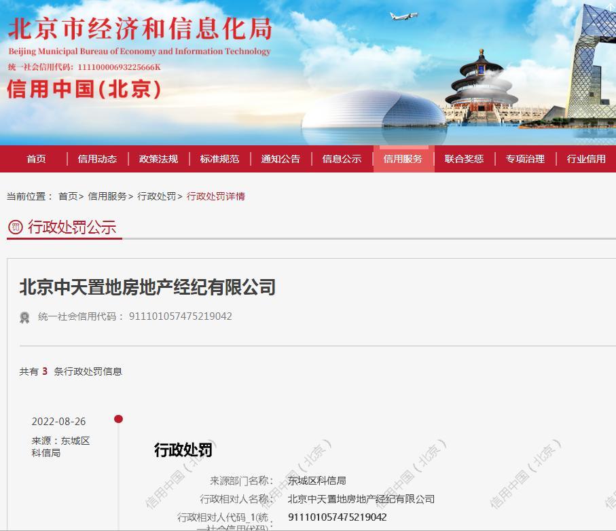Click the Beijing Municipal Bureau English subtitle

click(x=139, y=52)
